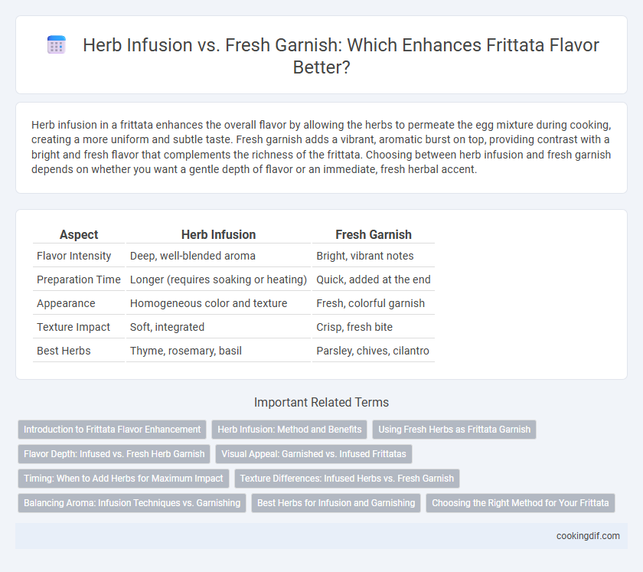Open 'Herb Infusion: Method and Benefits' tag
This screenshot has width=643, height=572.
(x=289, y=430)
